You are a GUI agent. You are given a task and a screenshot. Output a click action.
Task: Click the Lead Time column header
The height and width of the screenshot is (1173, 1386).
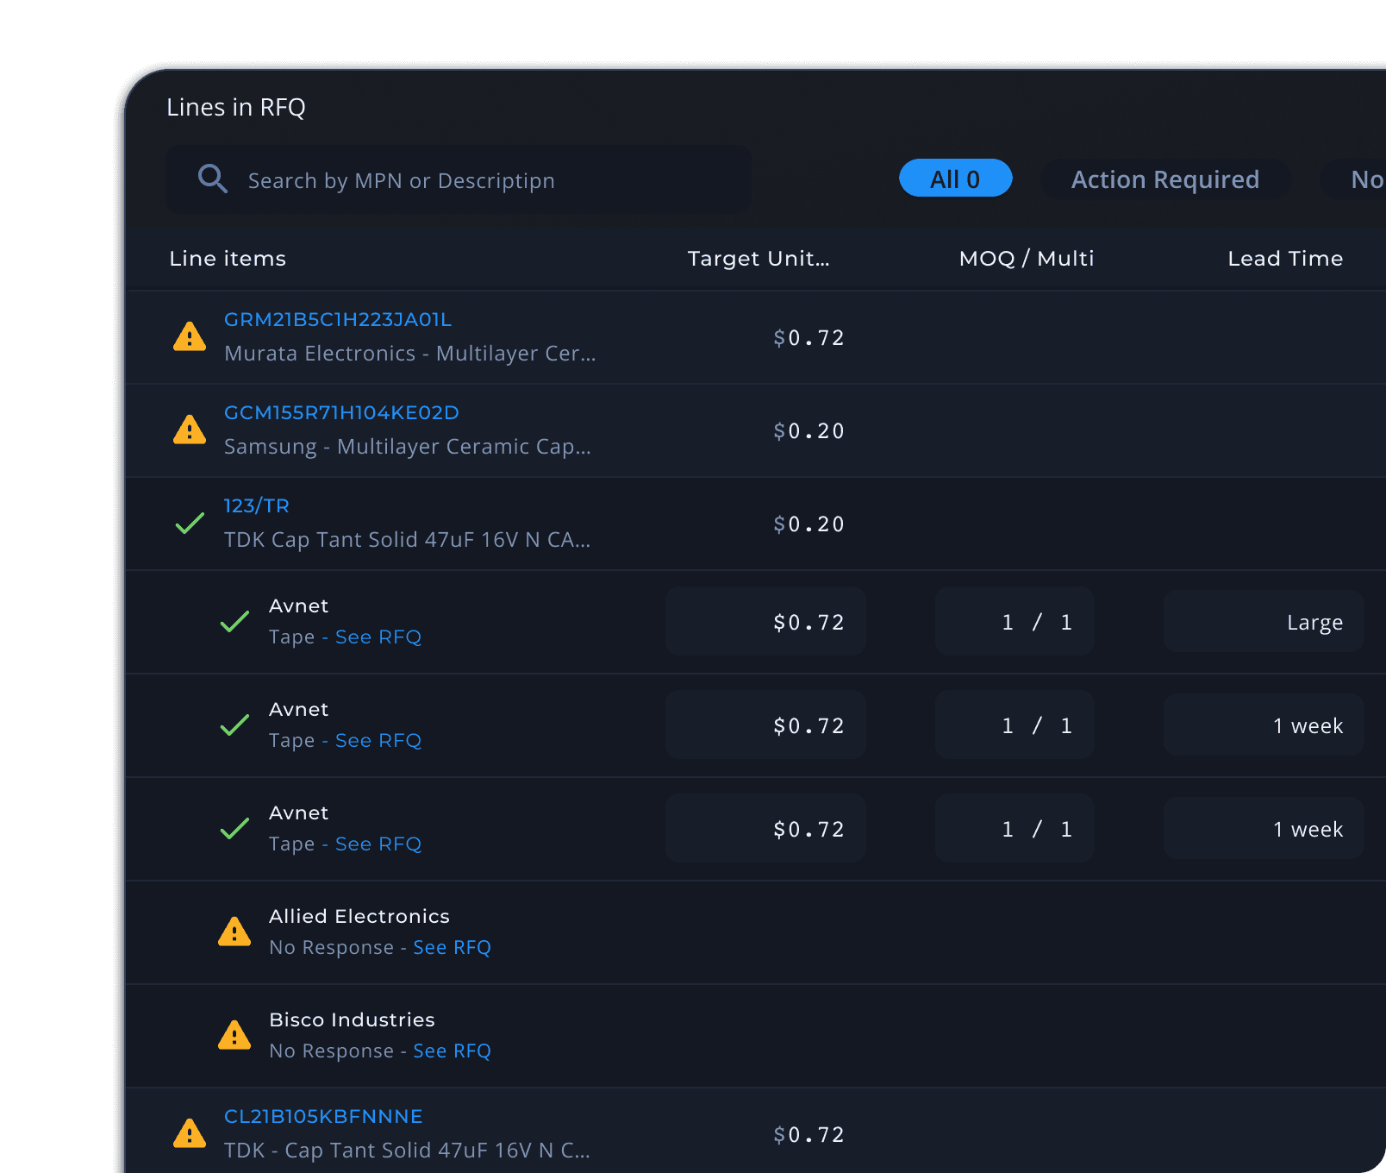pyautogui.click(x=1285, y=258)
